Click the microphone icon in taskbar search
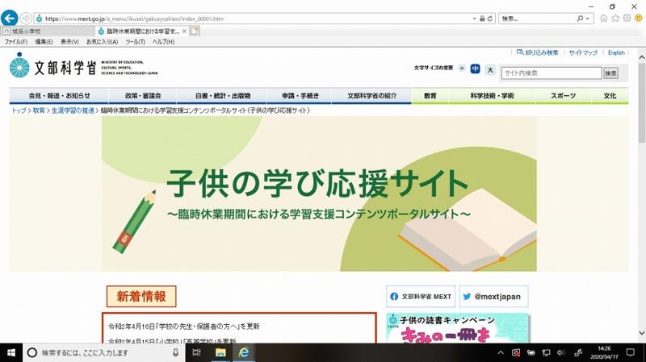The height and width of the screenshot is (362, 646). pyautogui.click(x=175, y=352)
